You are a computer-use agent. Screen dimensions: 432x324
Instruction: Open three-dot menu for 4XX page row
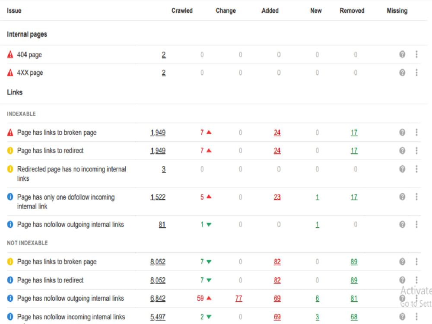point(416,73)
